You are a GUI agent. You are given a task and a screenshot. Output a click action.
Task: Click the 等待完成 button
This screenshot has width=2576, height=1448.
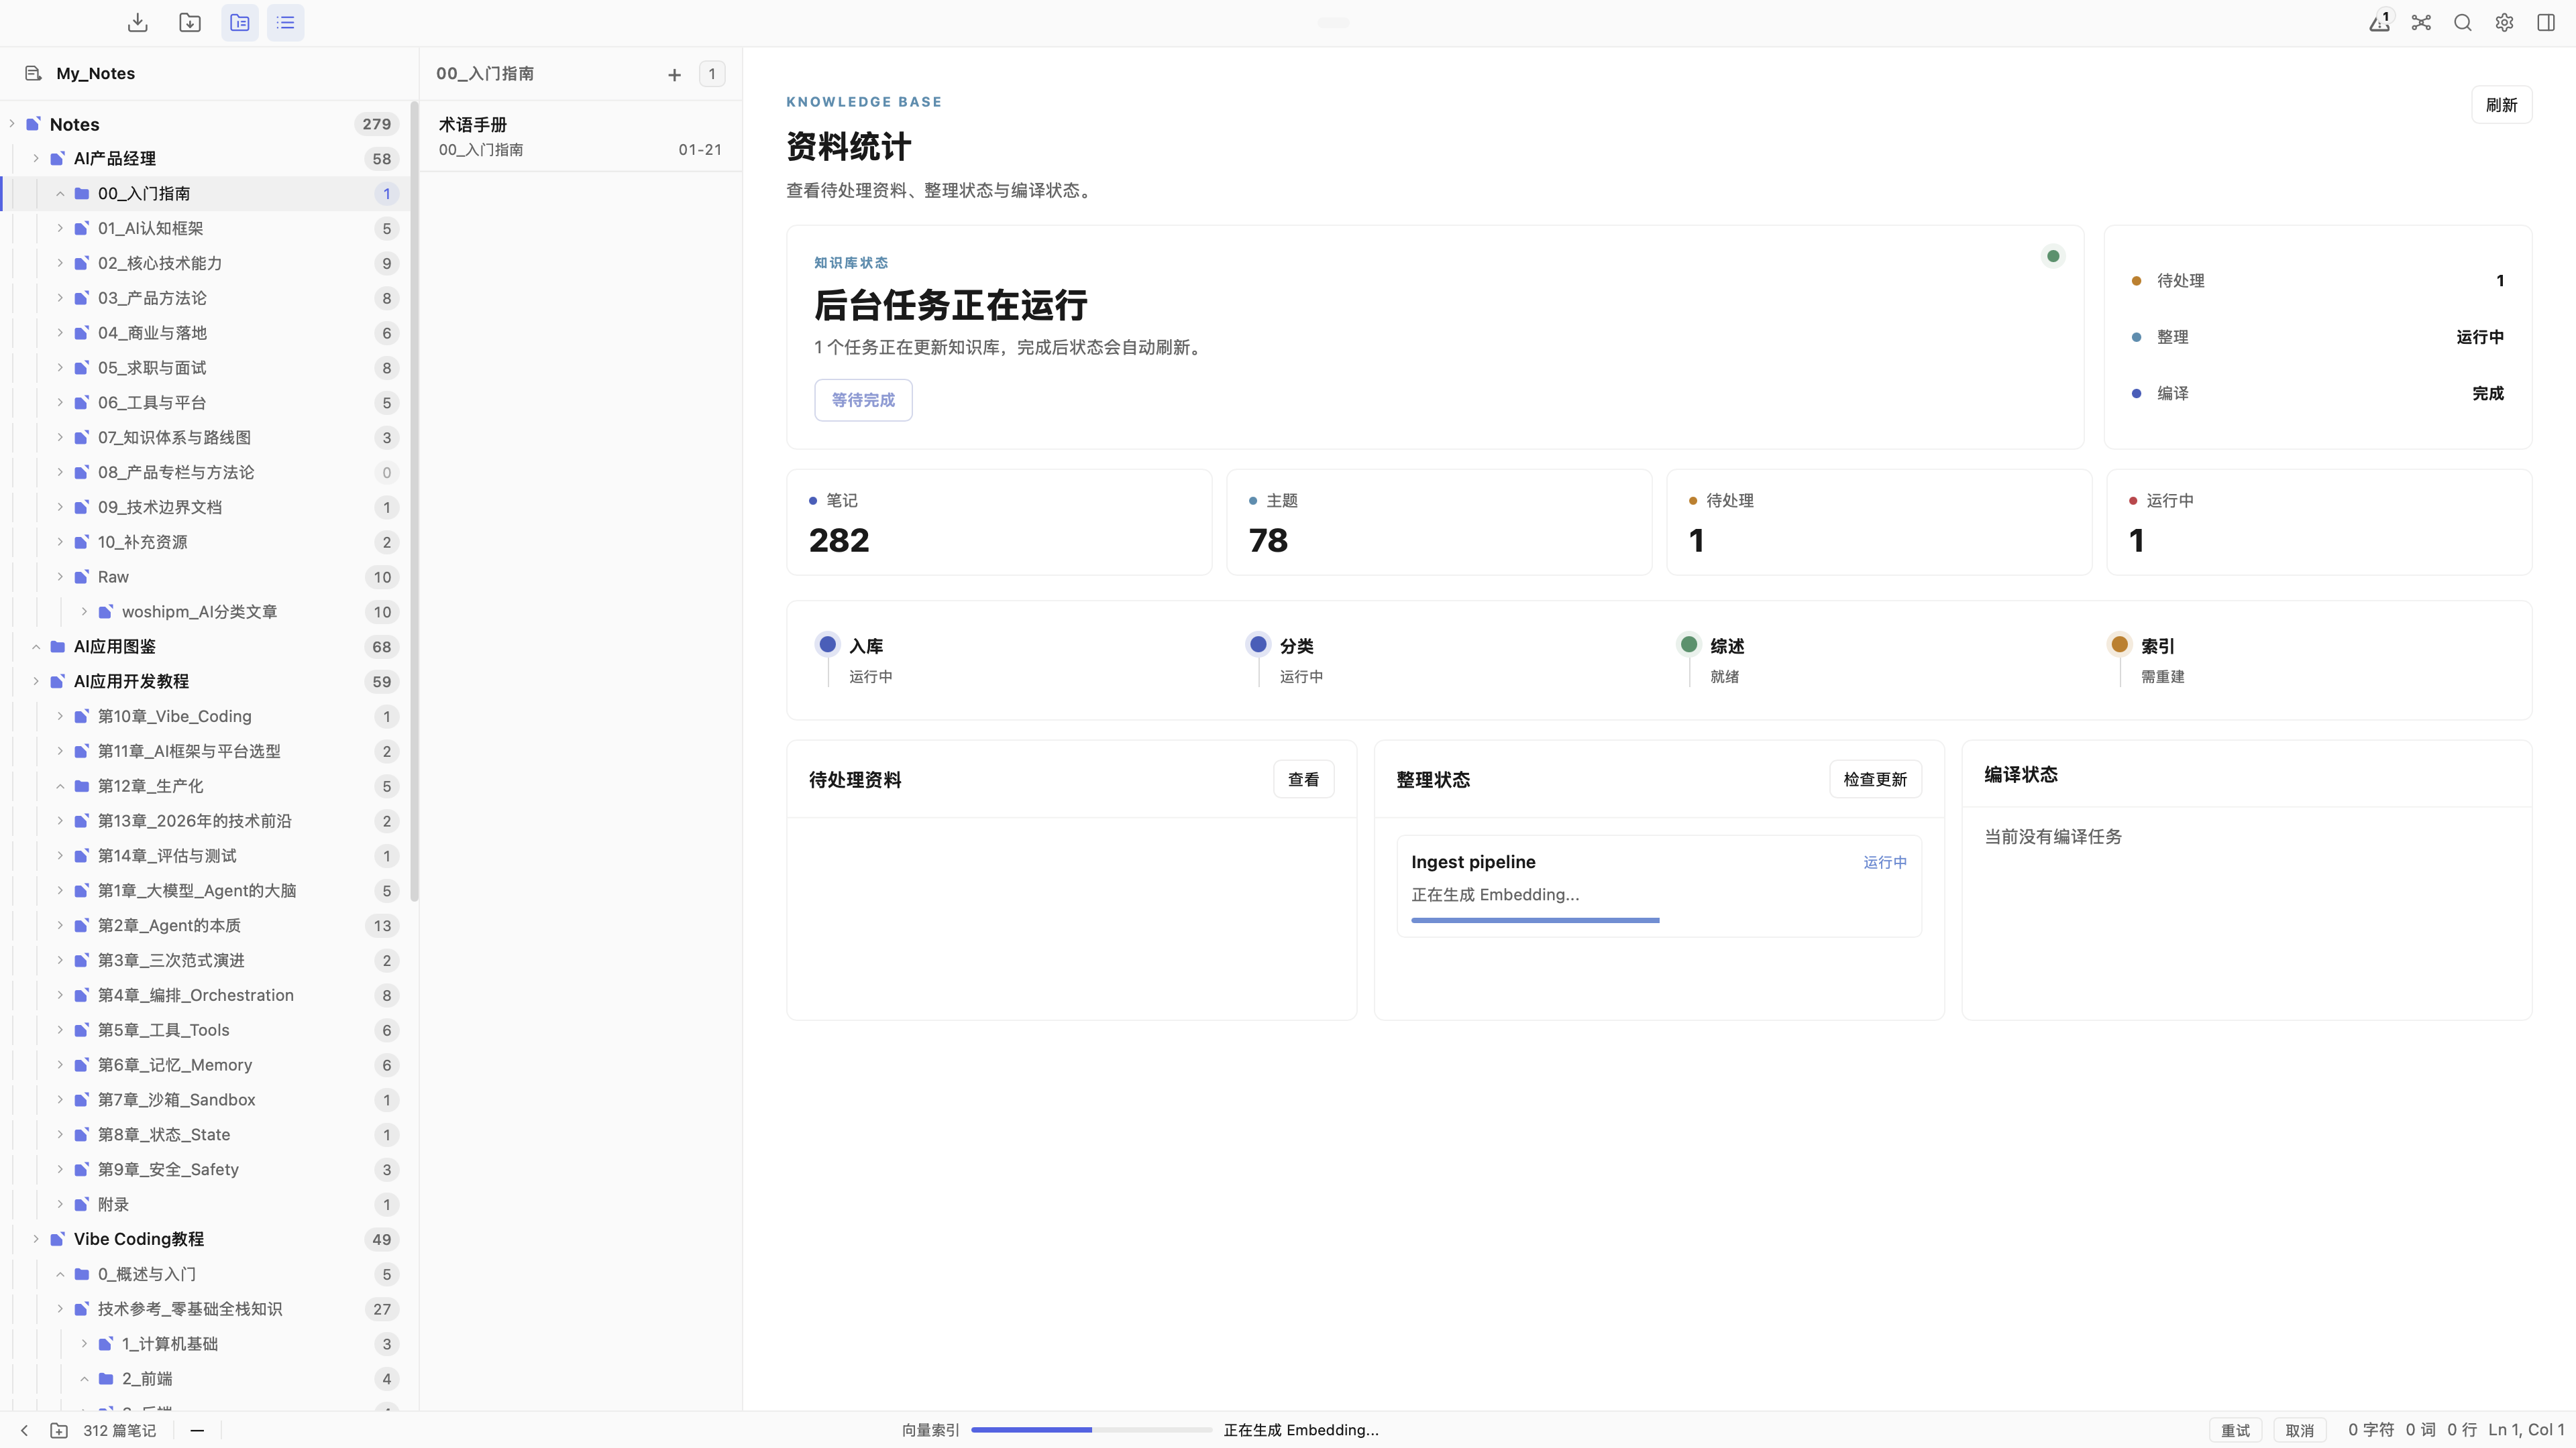click(x=863, y=400)
